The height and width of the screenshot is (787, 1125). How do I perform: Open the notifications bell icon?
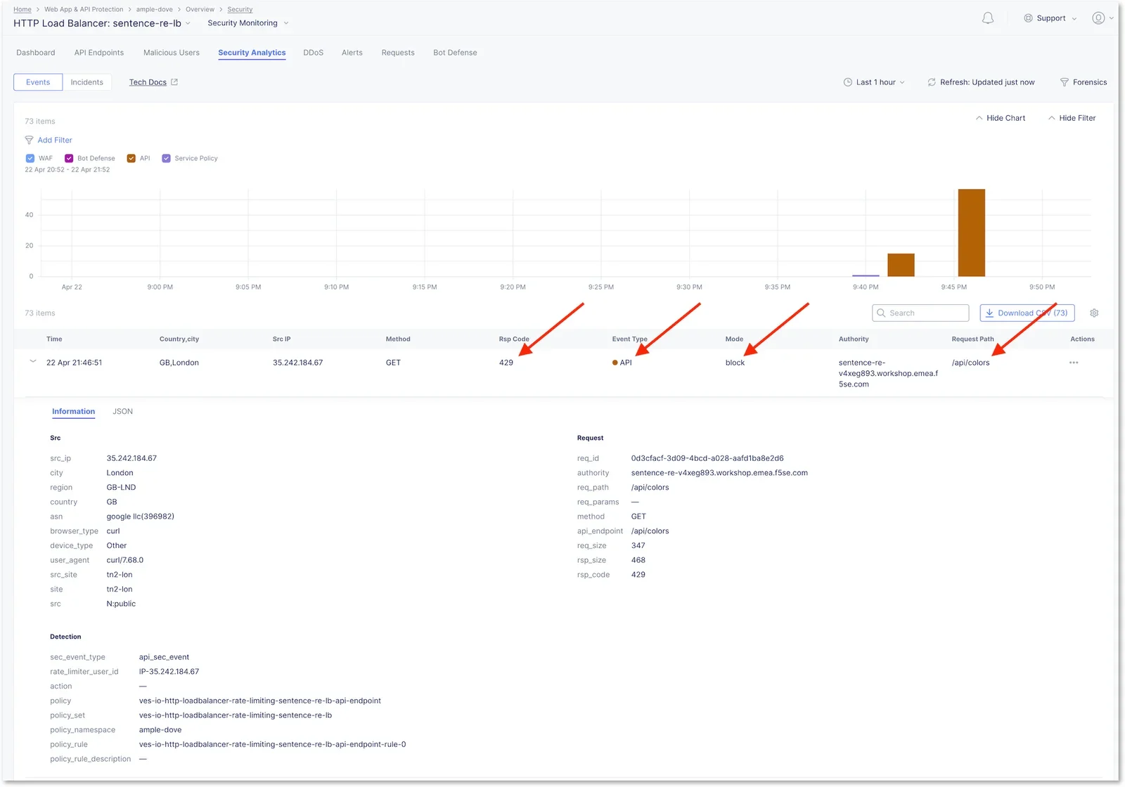(x=988, y=18)
